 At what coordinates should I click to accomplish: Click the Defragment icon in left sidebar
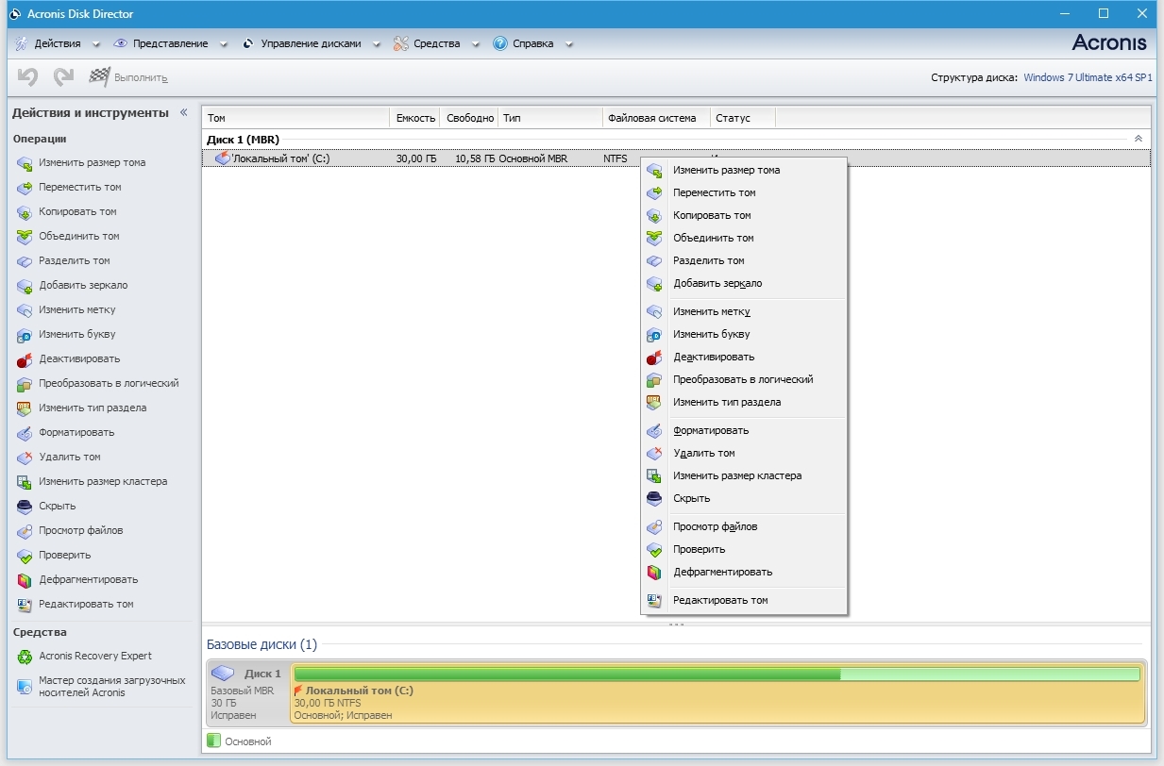click(x=25, y=580)
